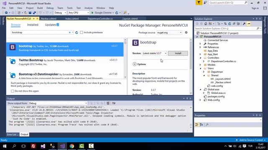The height and width of the screenshot is (150, 268).
Task: Clear the bootstrap search text
Action: (x=70, y=32)
